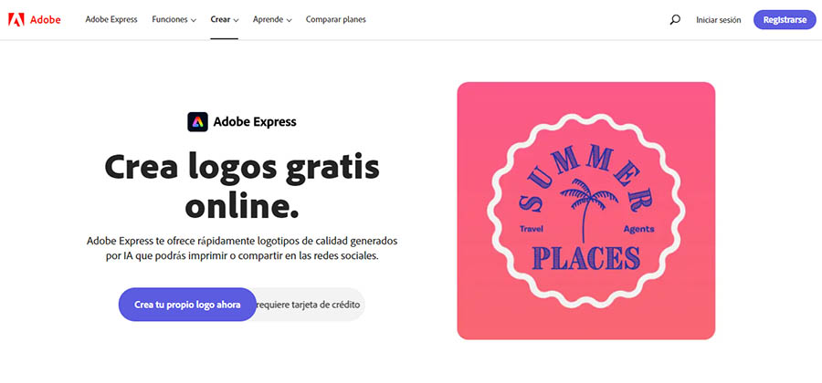Open the search magnifier icon
The height and width of the screenshot is (383, 822).
pos(675,20)
